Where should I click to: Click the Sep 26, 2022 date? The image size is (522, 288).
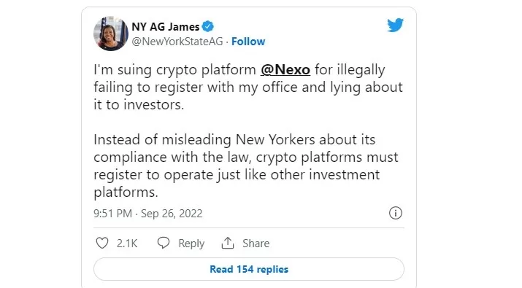click(x=172, y=213)
